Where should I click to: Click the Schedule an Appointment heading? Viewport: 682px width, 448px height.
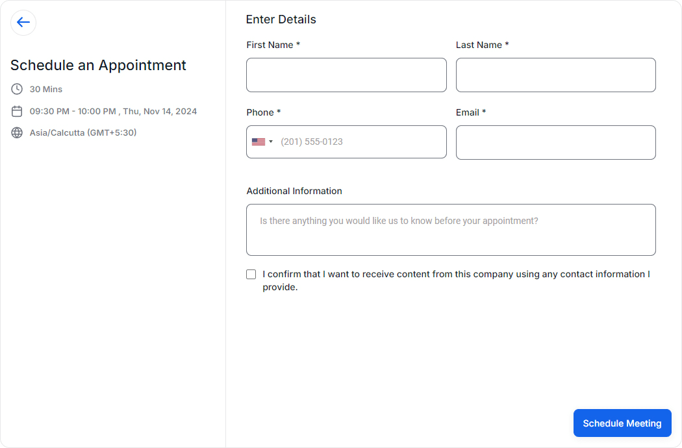(x=98, y=65)
